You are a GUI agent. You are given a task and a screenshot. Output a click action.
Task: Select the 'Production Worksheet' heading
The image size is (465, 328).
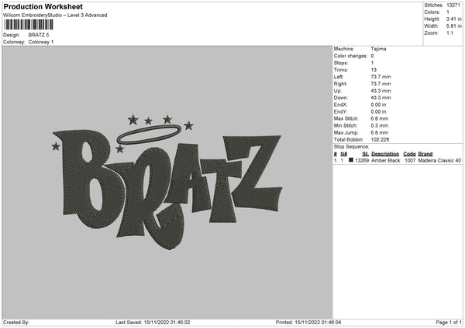coord(43,6)
